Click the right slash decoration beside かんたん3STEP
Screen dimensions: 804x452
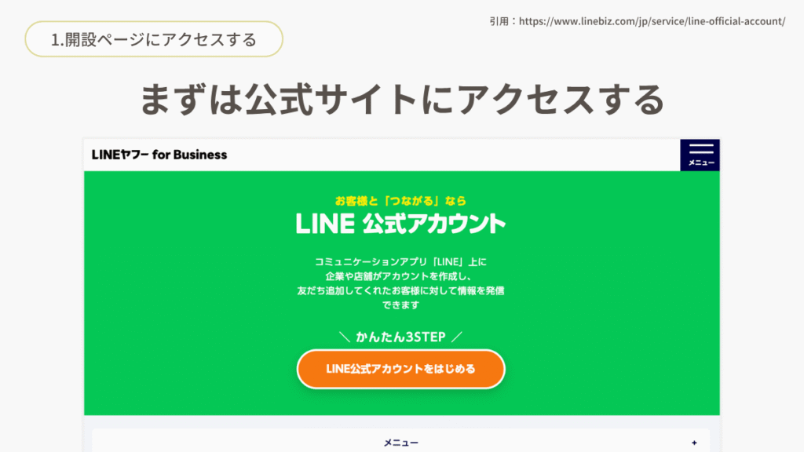(456, 337)
